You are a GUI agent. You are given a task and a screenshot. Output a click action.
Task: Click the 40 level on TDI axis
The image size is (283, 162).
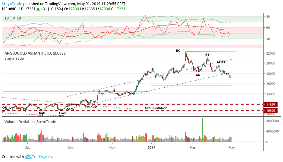click(268, 39)
